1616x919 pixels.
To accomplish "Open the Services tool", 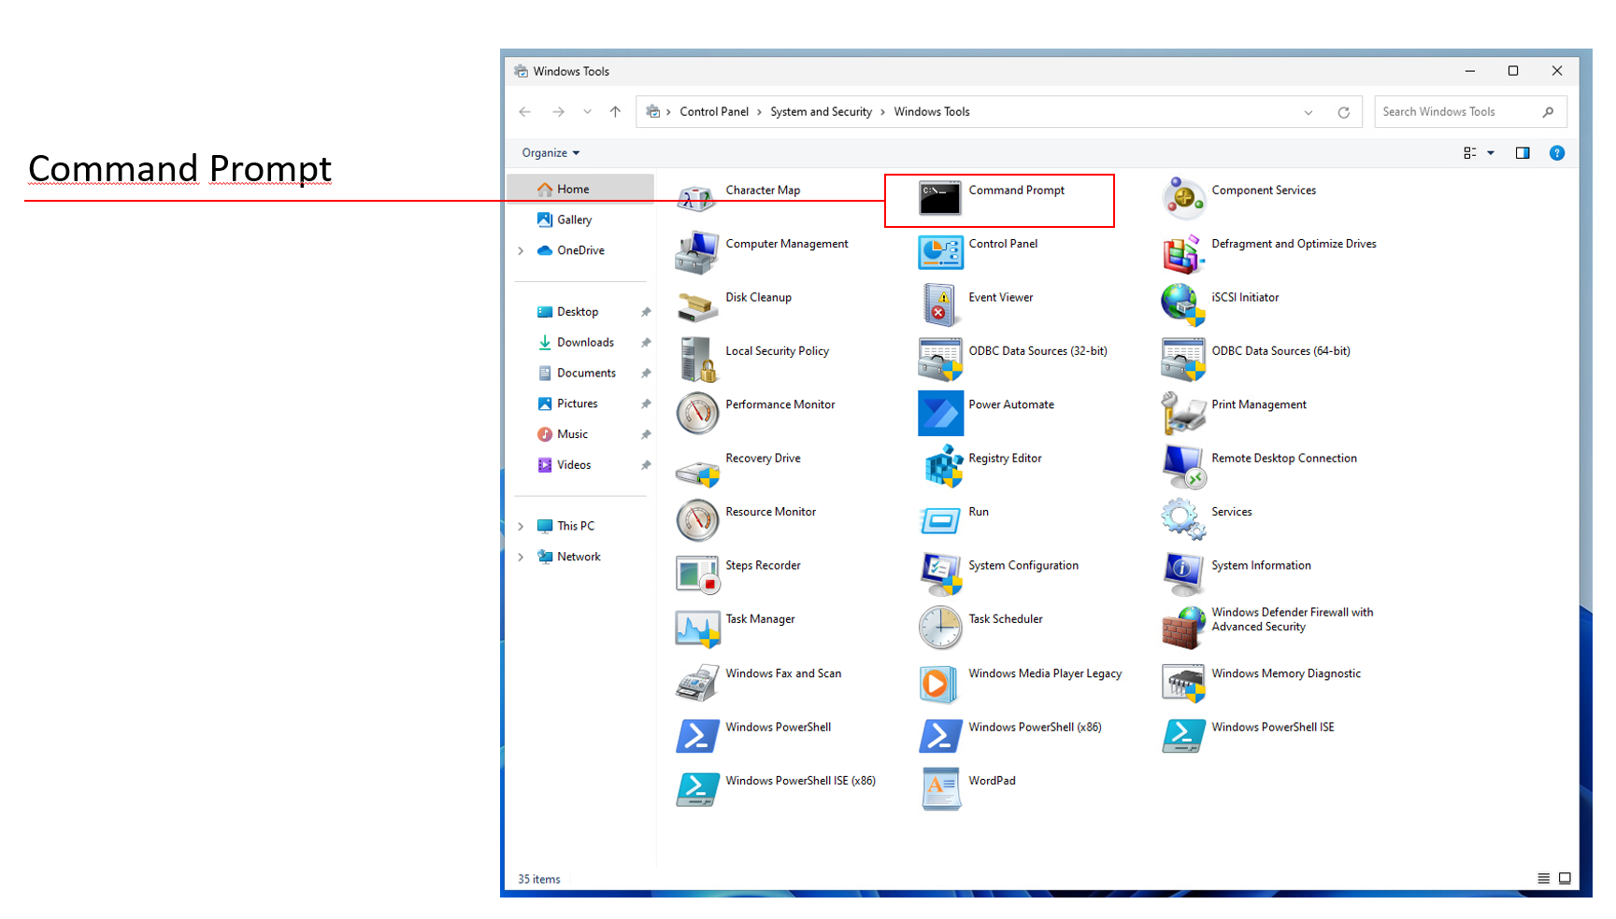I will [1231, 512].
